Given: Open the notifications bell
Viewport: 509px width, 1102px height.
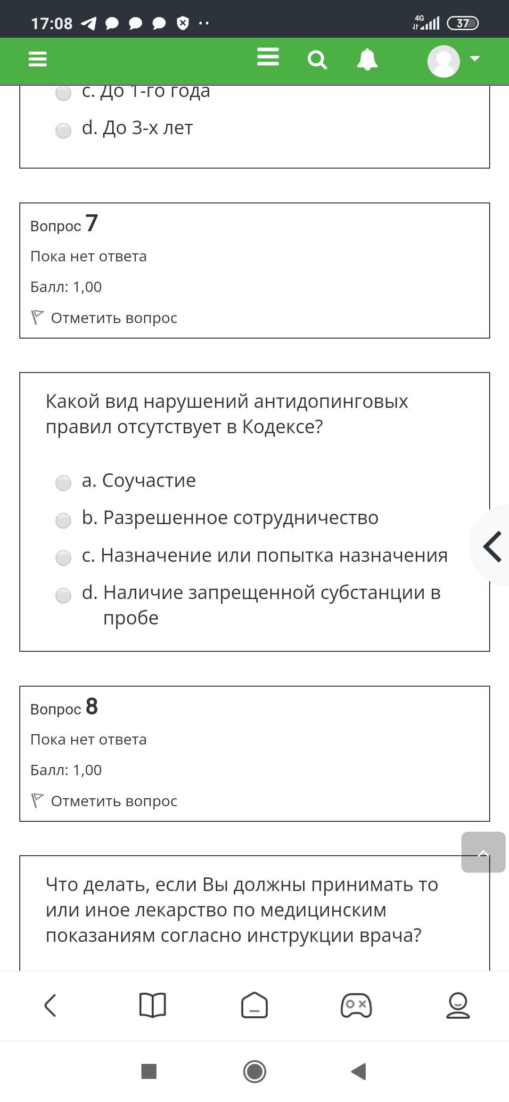Looking at the screenshot, I should point(367,60).
